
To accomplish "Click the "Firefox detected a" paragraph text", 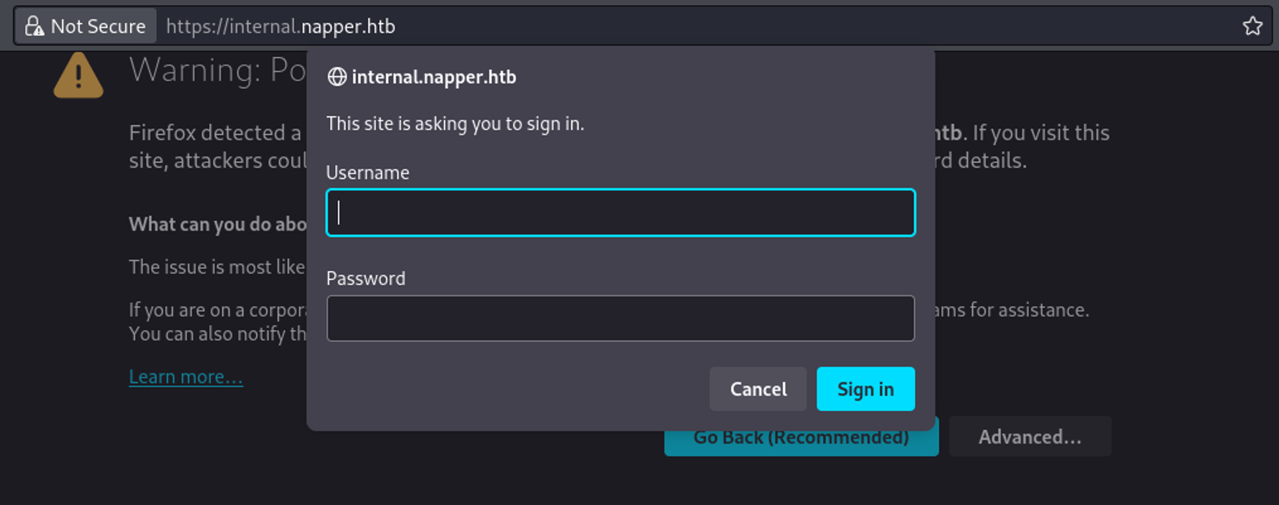I will [x=215, y=133].
